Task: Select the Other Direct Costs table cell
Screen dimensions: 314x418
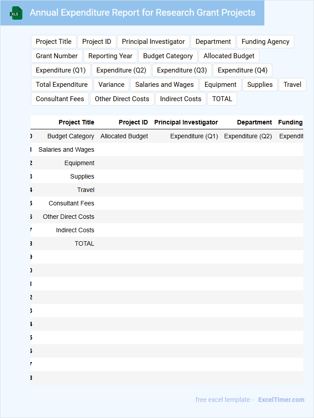Action: coord(68,217)
